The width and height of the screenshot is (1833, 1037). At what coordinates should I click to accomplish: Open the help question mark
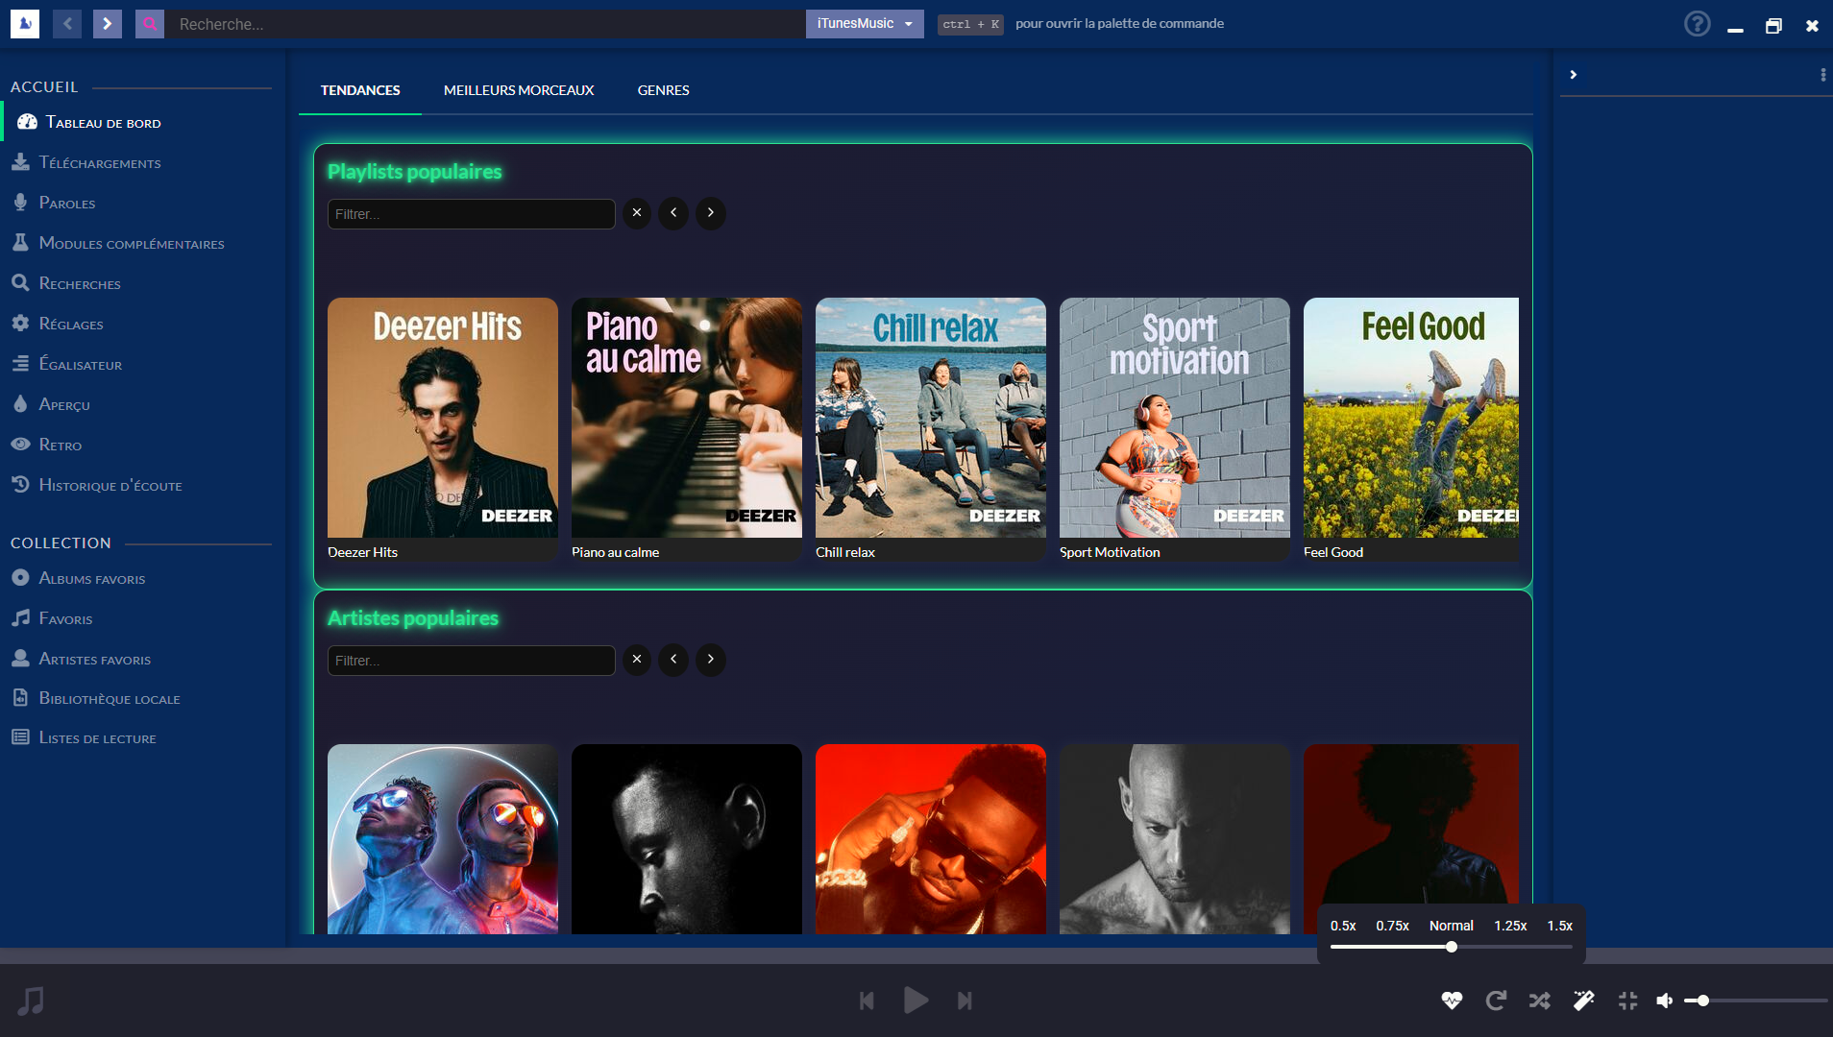[x=1698, y=24]
